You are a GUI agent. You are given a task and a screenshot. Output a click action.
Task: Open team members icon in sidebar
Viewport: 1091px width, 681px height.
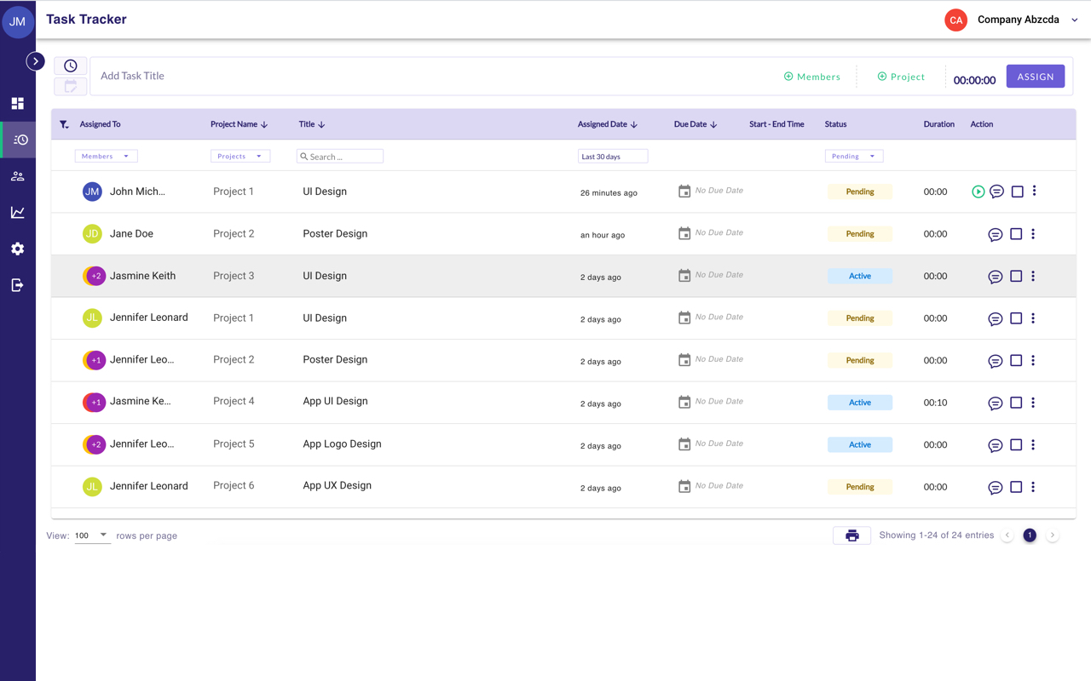tap(17, 176)
